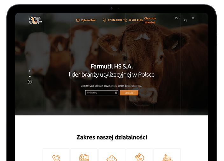Switch to the first slider dot

[30, 71]
